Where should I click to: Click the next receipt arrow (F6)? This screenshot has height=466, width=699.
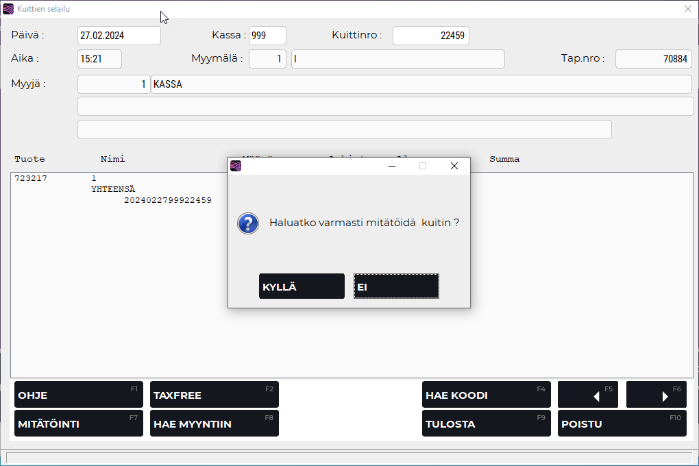tap(656, 395)
